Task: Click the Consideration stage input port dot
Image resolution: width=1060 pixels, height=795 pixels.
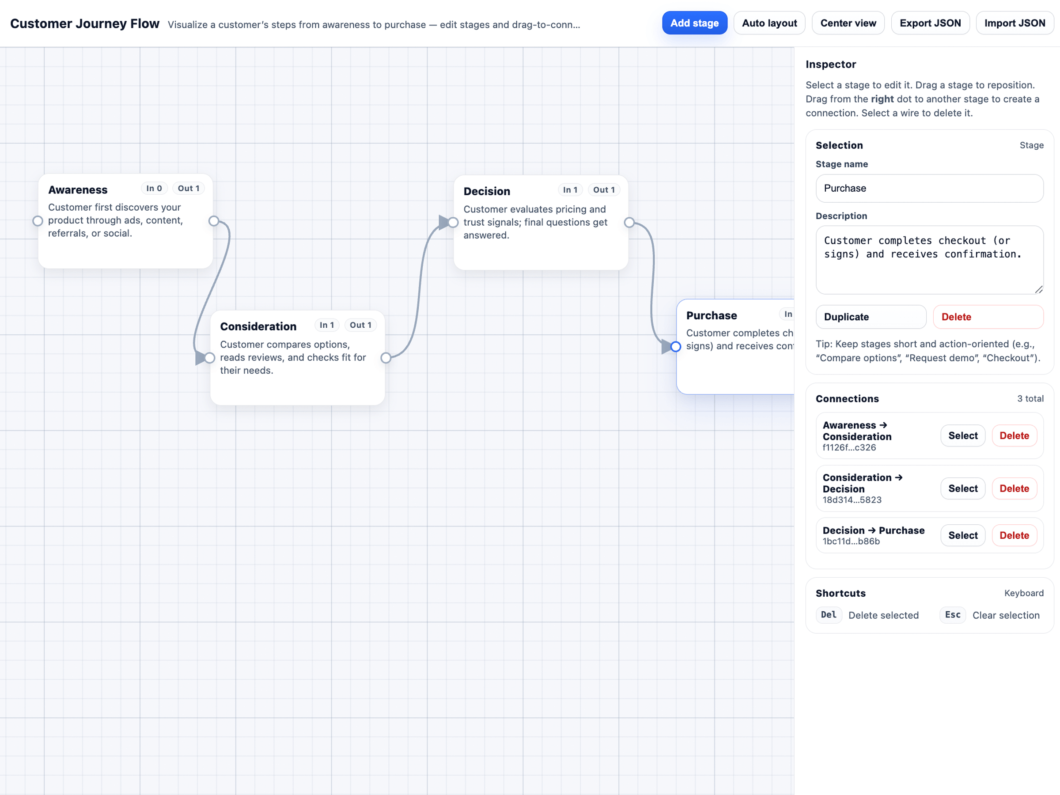Action: (209, 357)
